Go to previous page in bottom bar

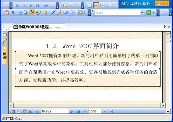[x=37, y=112]
